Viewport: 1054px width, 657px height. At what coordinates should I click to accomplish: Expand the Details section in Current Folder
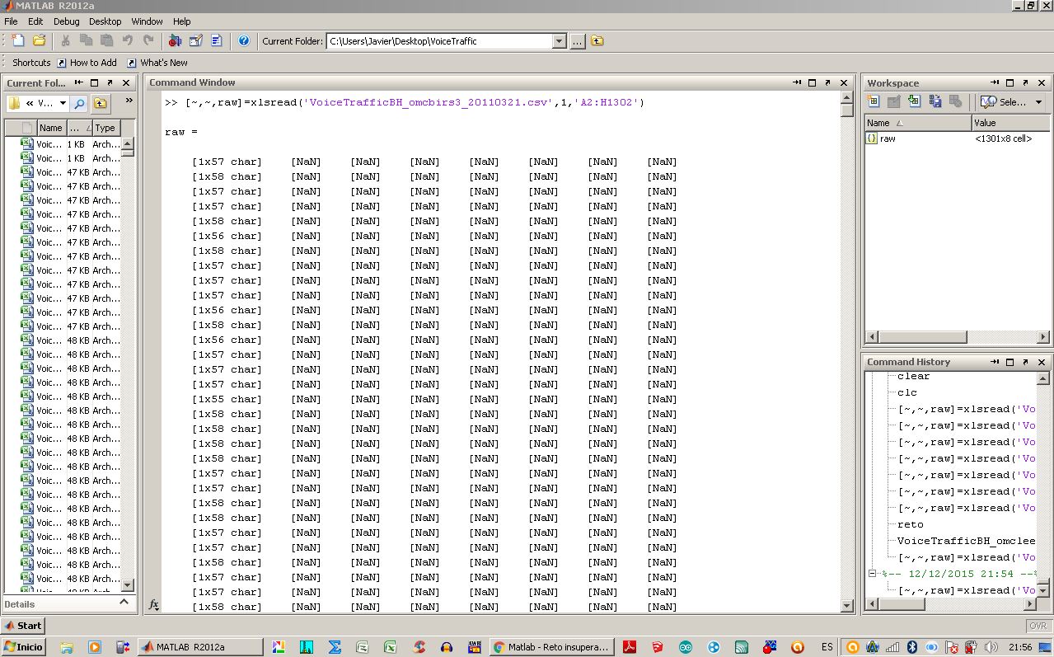pyautogui.click(x=124, y=603)
